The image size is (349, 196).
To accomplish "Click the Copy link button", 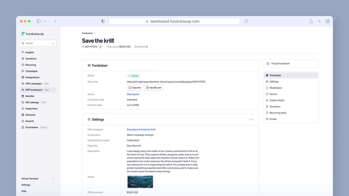I will pos(135,87).
